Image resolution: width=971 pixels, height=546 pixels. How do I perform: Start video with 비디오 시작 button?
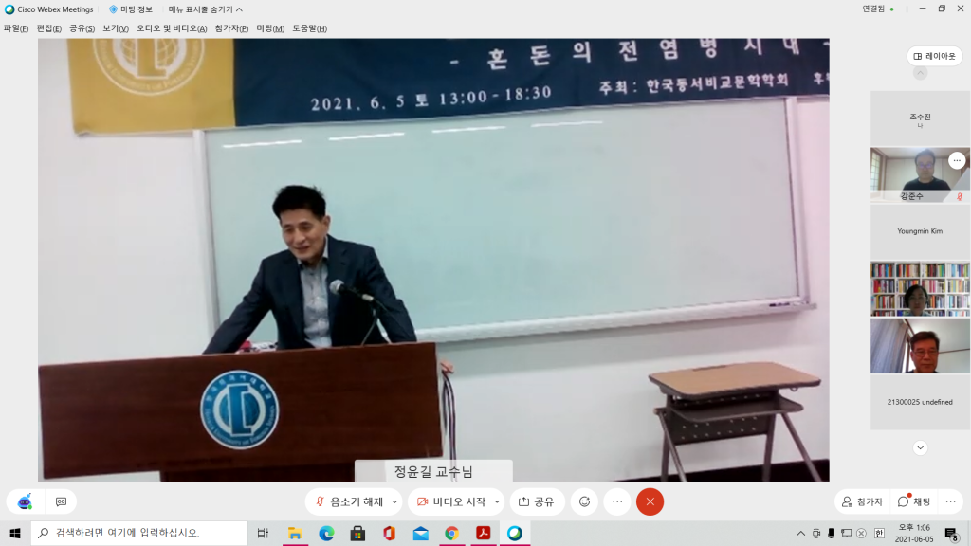(451, 501)
